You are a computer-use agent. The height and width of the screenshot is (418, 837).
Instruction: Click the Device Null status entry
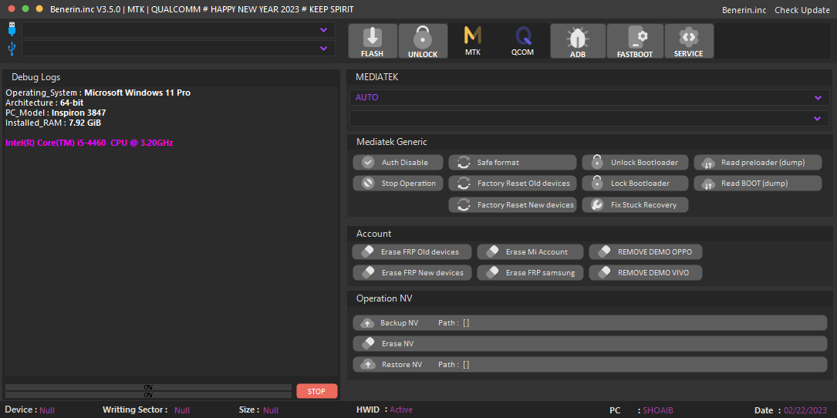(30, 410)
